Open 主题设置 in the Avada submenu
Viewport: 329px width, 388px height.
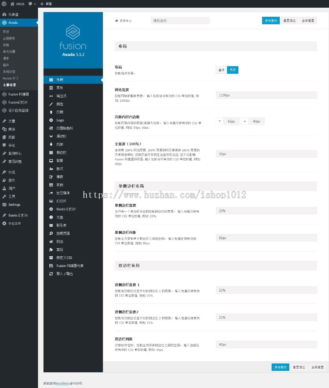coord(10,85)
